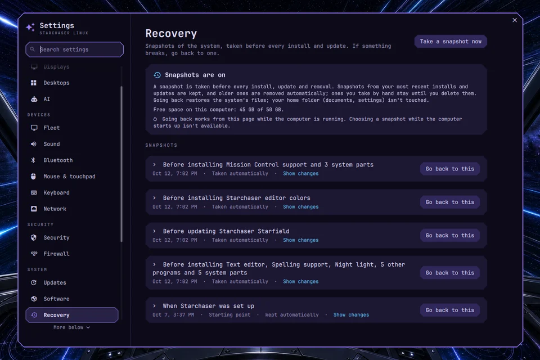Expand the Starchaser editor colors snapshot
540x360 pixels.
155,198
